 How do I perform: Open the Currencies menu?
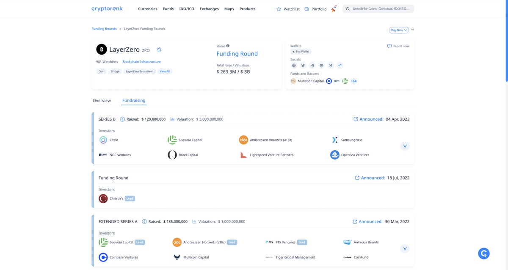148,9
